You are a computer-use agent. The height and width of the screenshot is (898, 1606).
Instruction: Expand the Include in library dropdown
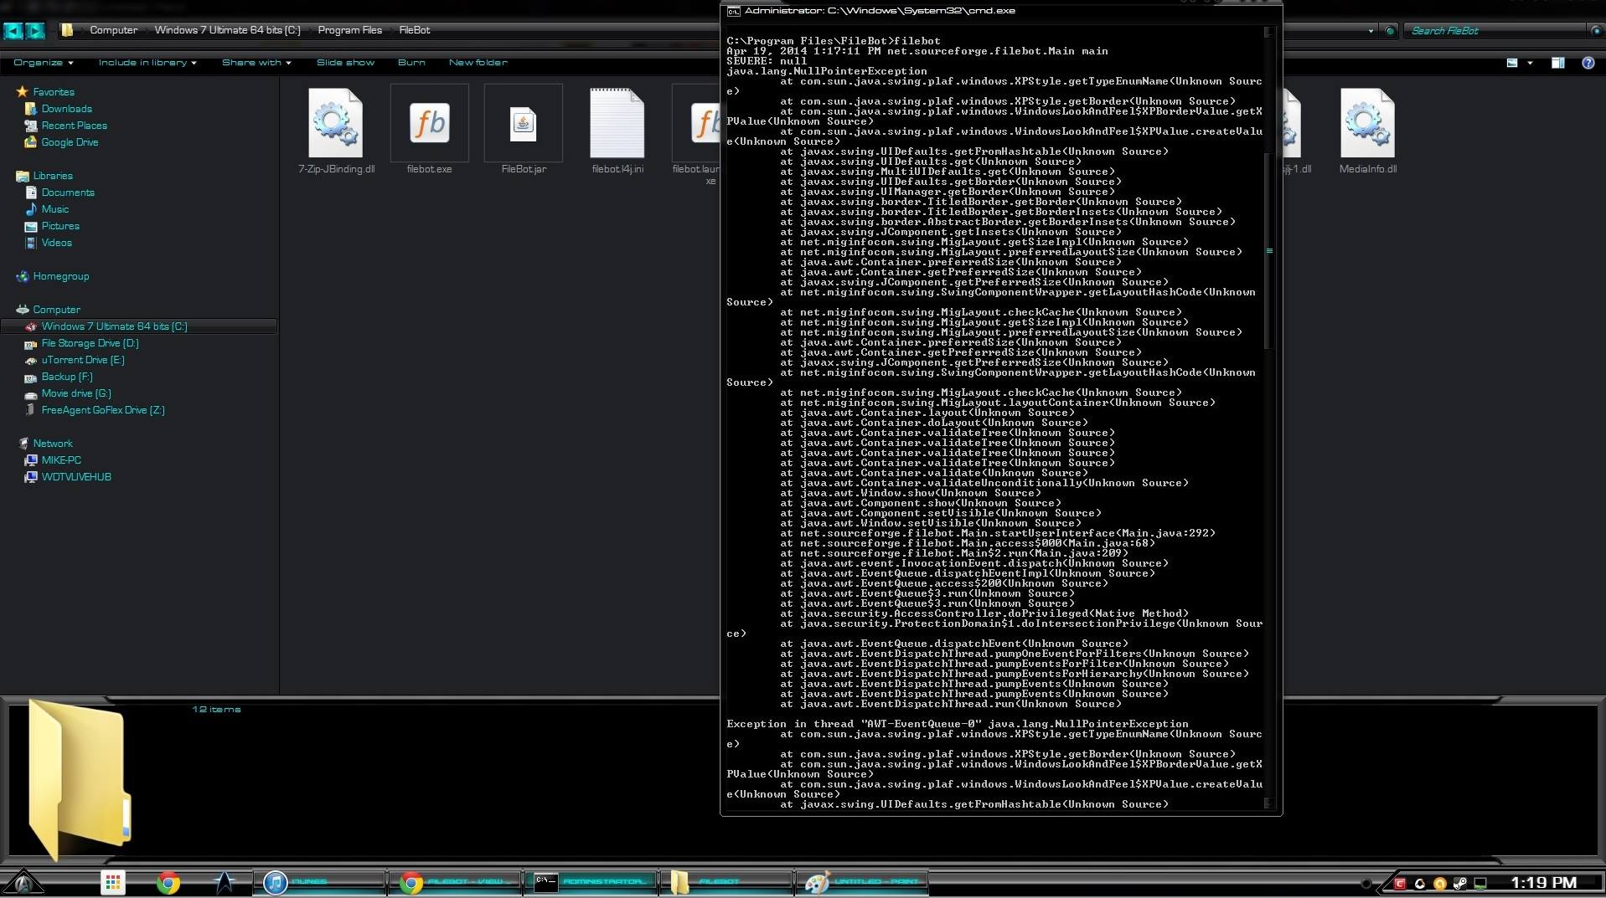click(x=147, y=63)
